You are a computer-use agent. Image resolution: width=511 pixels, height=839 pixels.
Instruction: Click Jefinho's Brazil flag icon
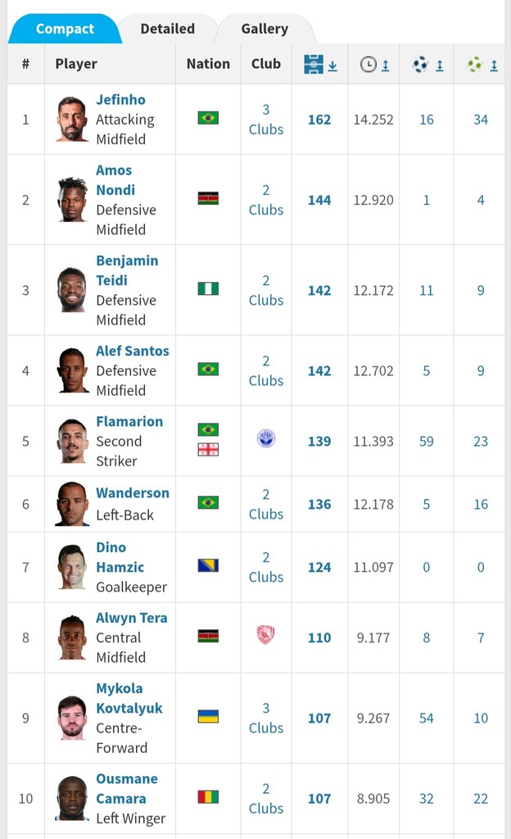(208, 118)
